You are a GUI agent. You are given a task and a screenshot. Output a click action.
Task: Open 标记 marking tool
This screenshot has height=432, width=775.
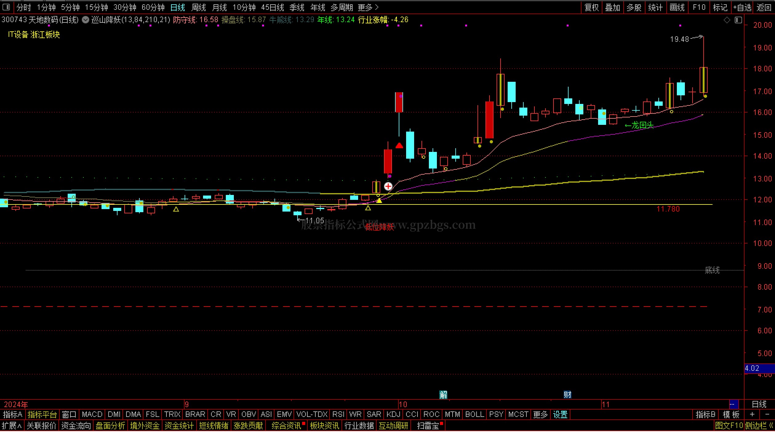coord(720,7)
